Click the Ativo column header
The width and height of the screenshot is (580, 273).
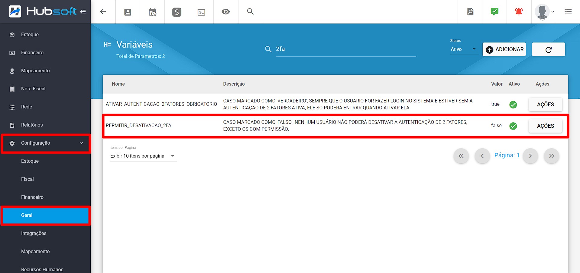click(514, 84)
